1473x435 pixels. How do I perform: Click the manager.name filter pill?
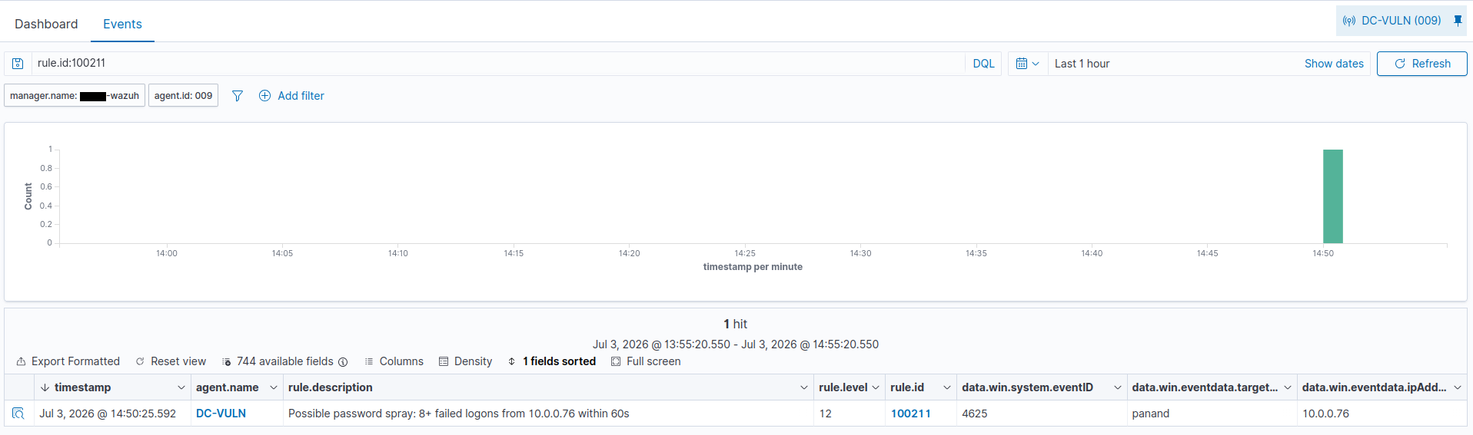(x=75, y=96)
